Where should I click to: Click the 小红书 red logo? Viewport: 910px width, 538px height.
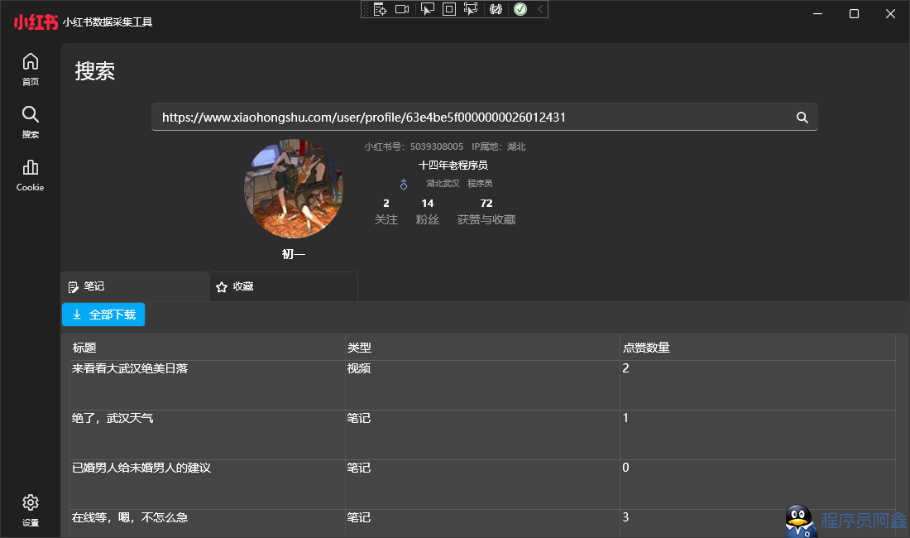coord(36,22)
